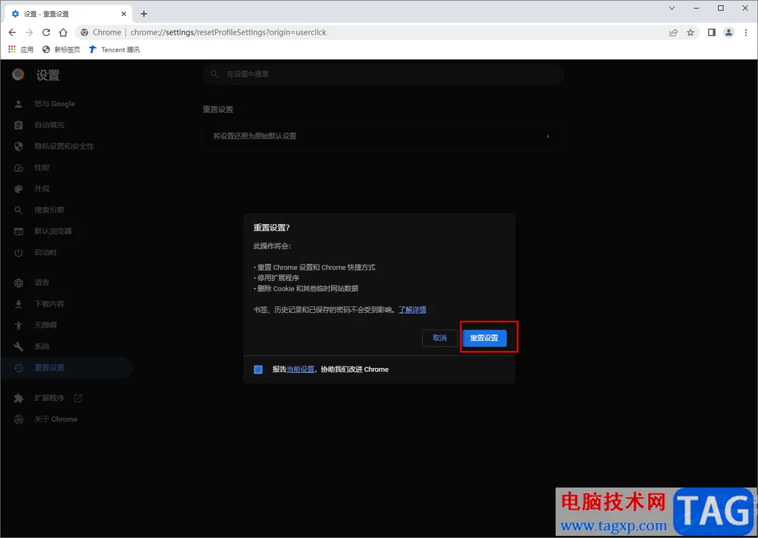Go to 搜索引擎 settings
This screenshot has height=538, width=758.
(49, 210)
